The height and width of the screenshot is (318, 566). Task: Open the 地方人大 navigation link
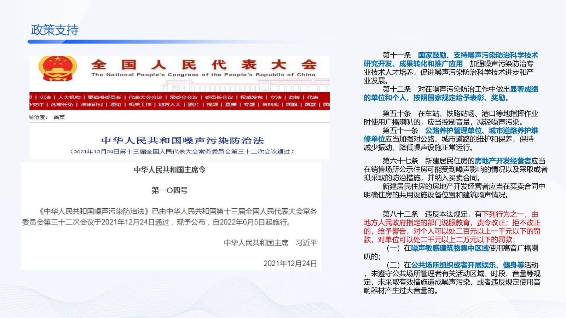169,104
